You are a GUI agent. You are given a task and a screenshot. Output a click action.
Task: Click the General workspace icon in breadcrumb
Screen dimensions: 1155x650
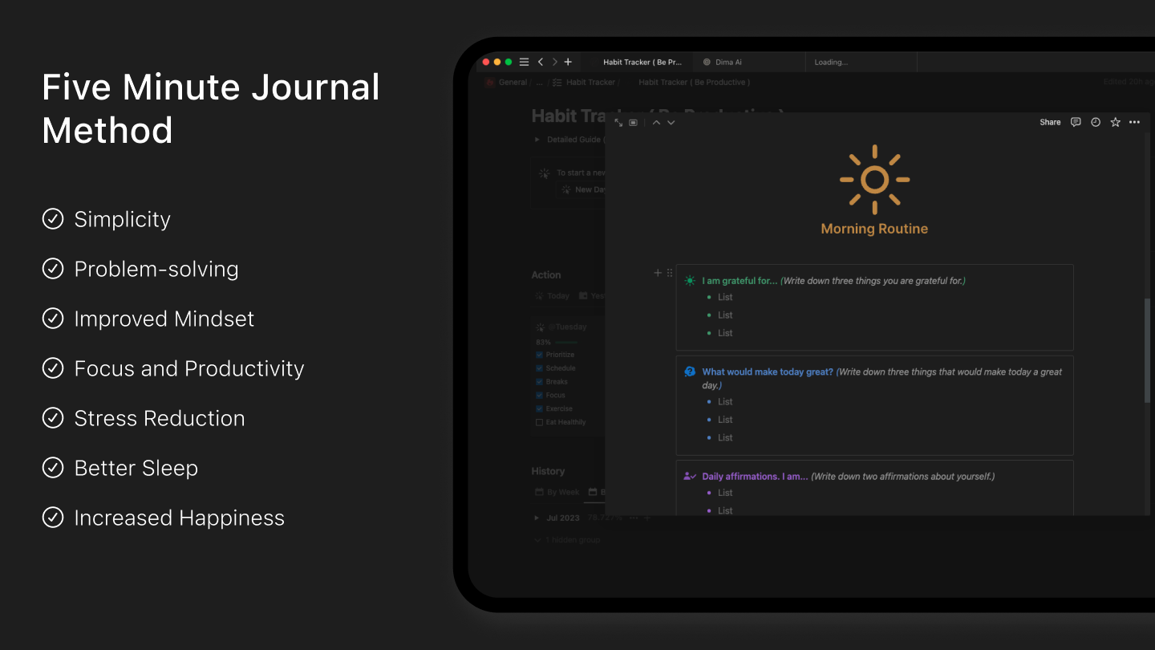(489, 82)
